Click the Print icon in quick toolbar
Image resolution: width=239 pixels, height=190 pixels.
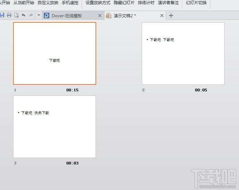coord(9,15)
